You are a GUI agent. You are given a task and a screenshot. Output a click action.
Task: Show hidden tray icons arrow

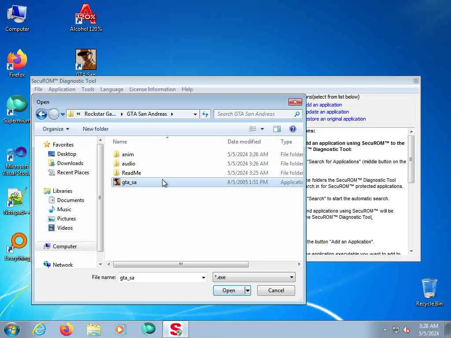click(x=385, y=330)
